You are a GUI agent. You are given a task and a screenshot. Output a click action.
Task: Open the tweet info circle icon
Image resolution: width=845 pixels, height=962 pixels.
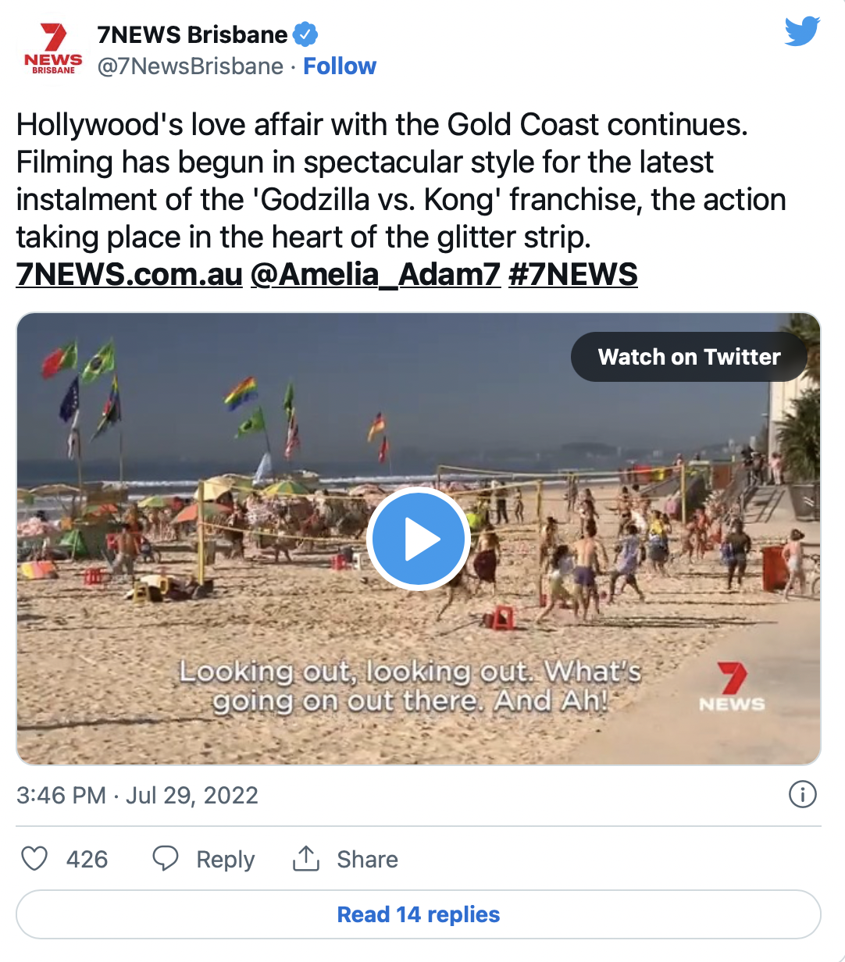[802, 795]
